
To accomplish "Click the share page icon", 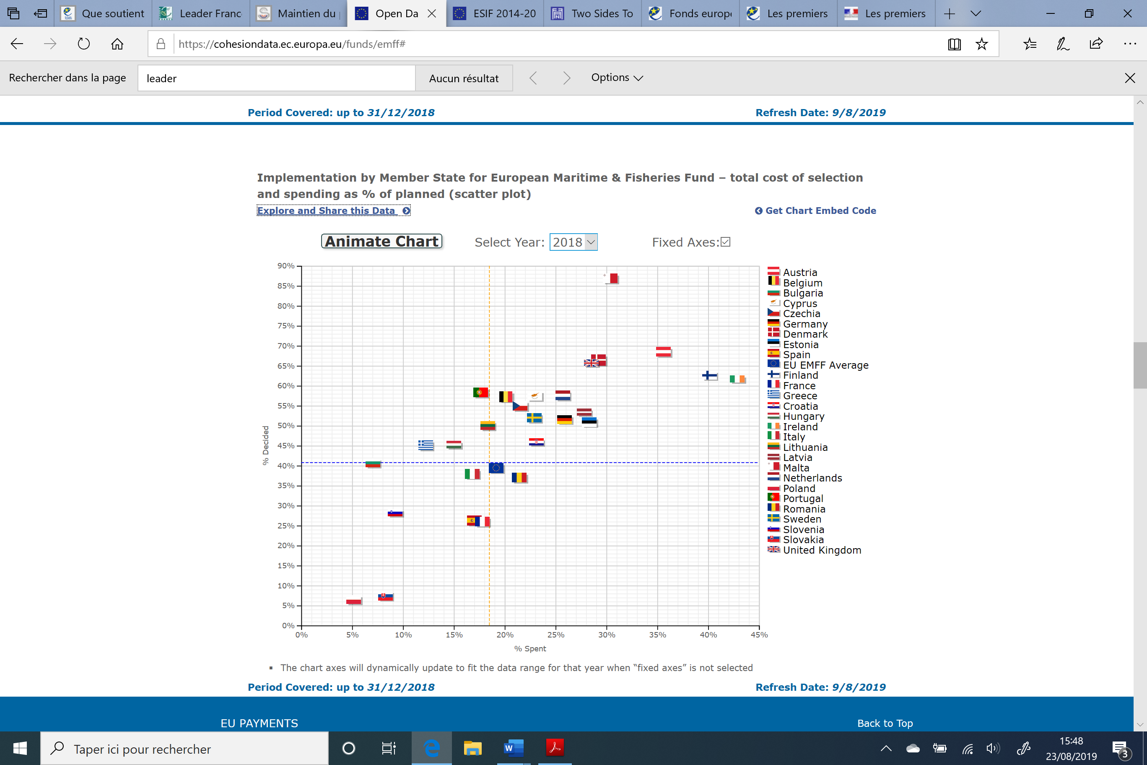I will (1096, 44).
